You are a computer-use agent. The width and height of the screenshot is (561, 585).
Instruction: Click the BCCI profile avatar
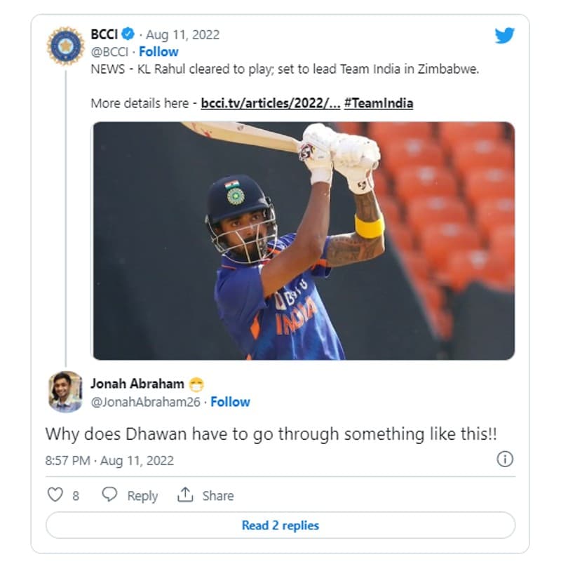tap(66, 46)
